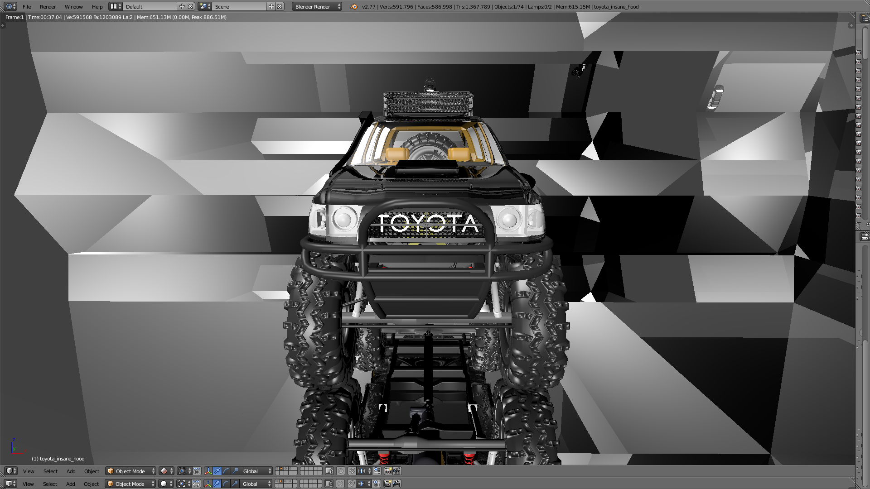Click the screen layout browse icon
The width and height of the screenshot is (870, 489).
[115, 6]
